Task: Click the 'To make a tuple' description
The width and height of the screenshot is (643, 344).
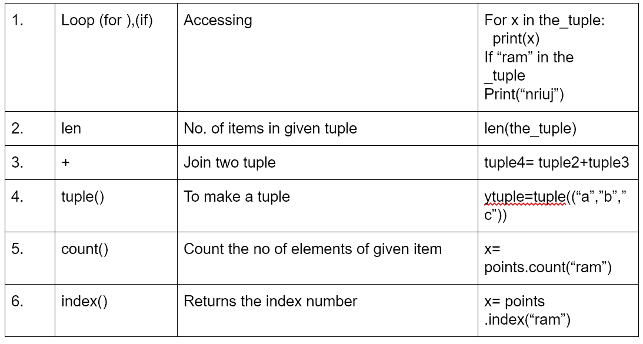Action: 236,196
